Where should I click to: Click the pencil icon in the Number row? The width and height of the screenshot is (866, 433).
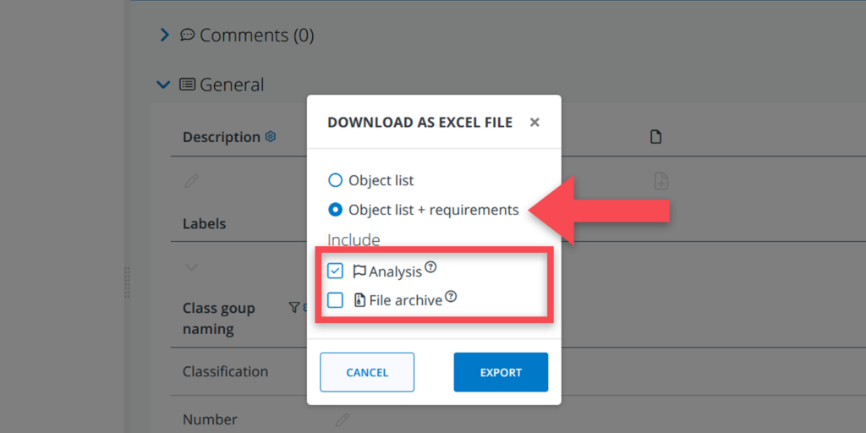pyautogui.click(x=342, y=419)
